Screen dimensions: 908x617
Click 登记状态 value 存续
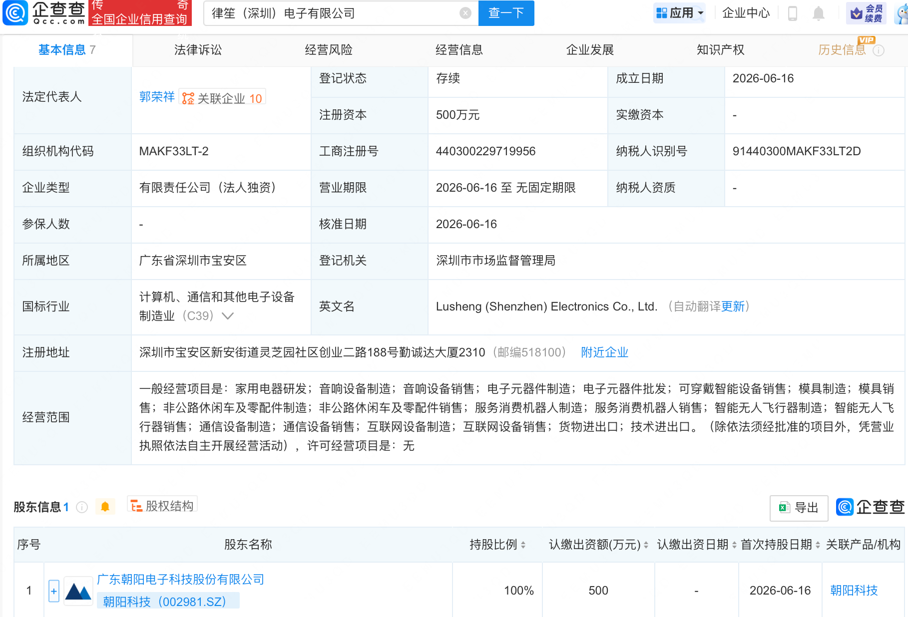pos(448,78)
